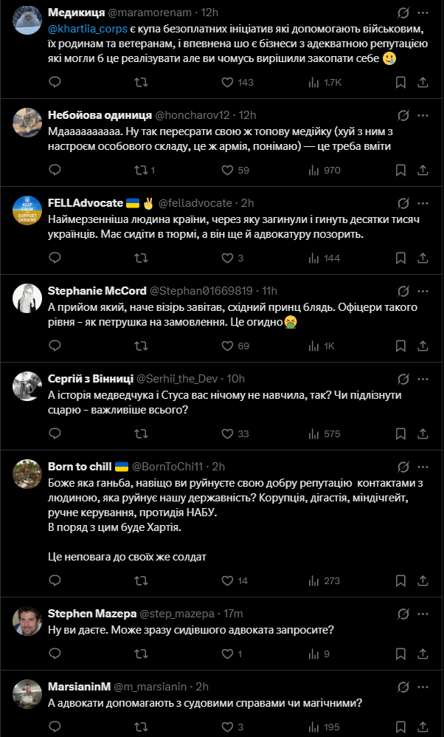Viewport: 444px width, 737px height.
Task: Open more menu on Сергій з Вінниці's tweet
Action: coord(423,379)
